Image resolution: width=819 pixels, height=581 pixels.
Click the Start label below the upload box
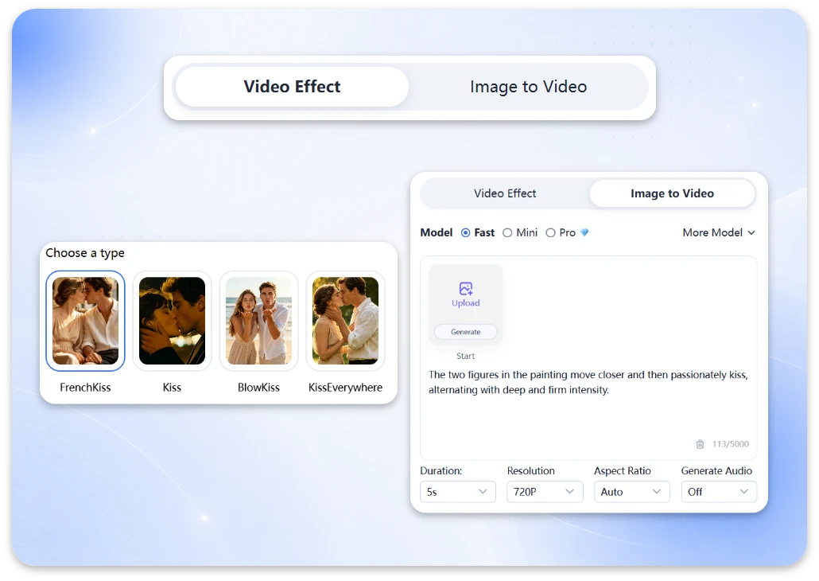pyautogui.click(x=465, y=356)
